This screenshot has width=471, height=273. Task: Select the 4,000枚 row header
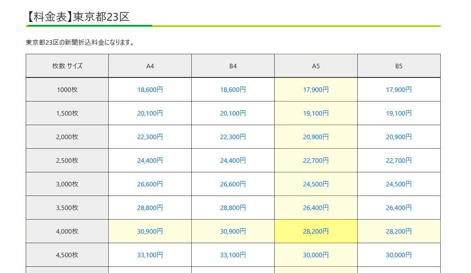point(67,231)
